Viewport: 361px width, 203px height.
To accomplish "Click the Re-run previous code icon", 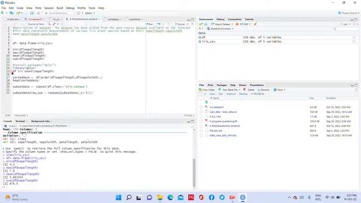I will (159, 24).
